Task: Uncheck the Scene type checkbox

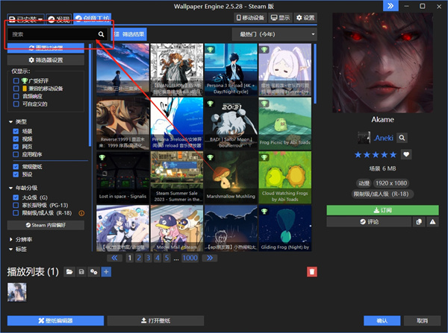Action: click(16, 131)
